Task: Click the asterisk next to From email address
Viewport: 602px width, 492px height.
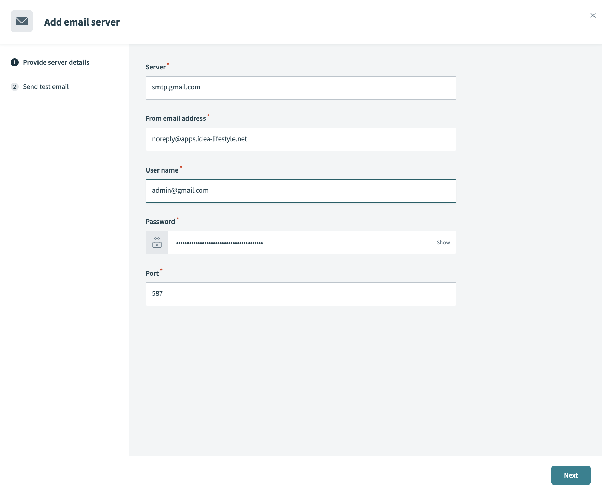Action: click(208, 116)
